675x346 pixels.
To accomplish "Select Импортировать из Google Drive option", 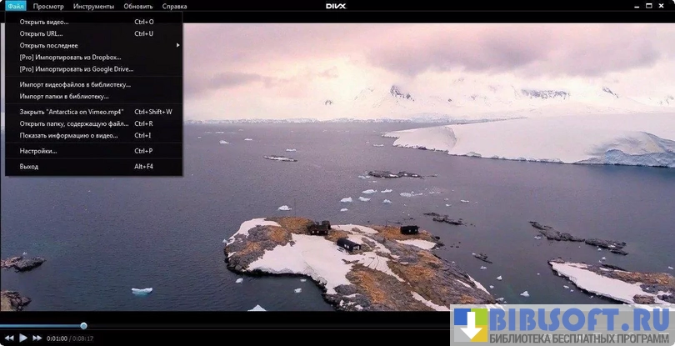I will coord(76,68).
